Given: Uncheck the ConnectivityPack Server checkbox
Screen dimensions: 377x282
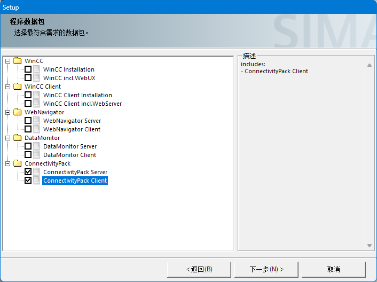Looking at the screenshot, I should pyautogui.click(x=28, y=172).
